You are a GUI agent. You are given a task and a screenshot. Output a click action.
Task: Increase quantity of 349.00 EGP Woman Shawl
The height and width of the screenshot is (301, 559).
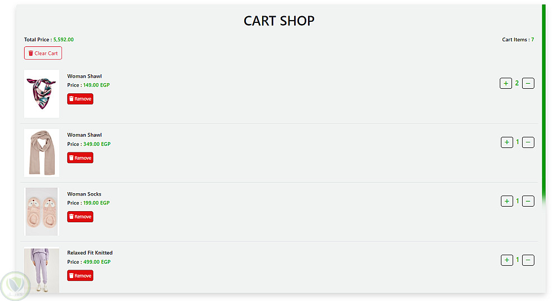[x=506, y=142]
